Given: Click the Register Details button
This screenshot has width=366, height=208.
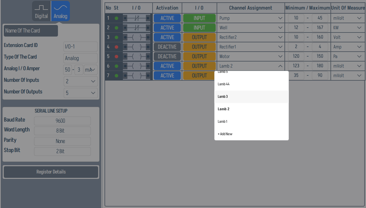Looking at the screenshot, I should [x=51, y=172].
